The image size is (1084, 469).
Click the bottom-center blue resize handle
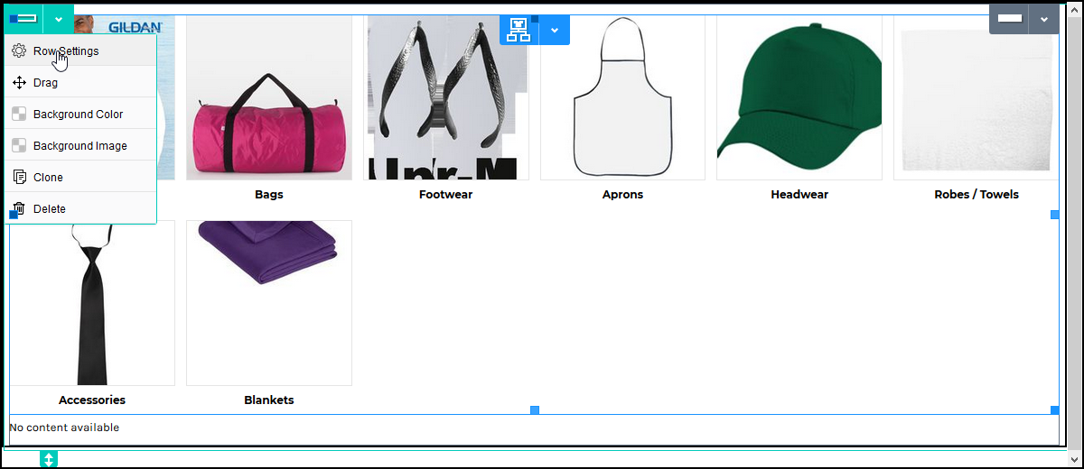point(535,410)
